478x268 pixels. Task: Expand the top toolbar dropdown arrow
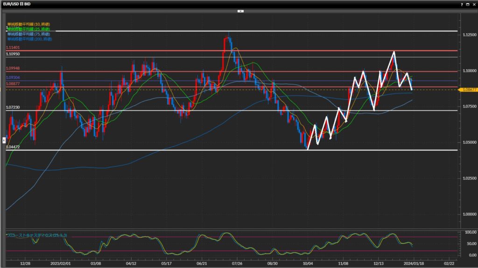click(240, 11)
